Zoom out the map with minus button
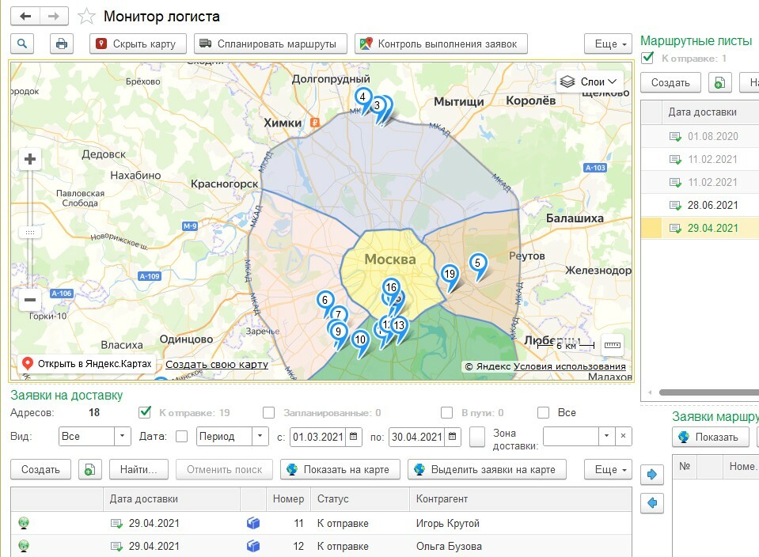Screen dimensions: 759x557 coord(30,300)
